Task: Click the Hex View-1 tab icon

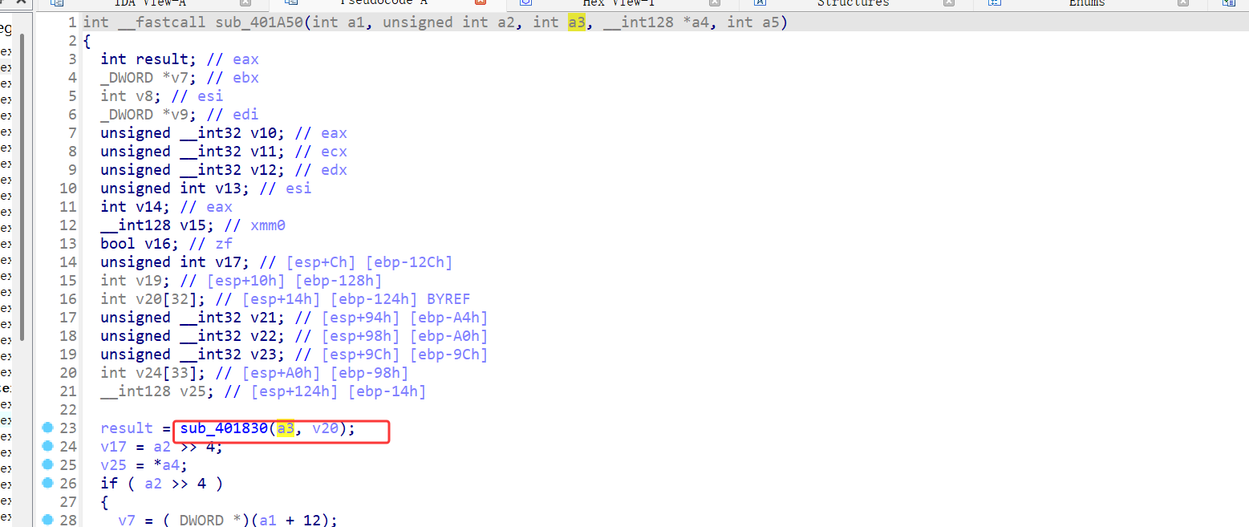Action: point(525,3)
